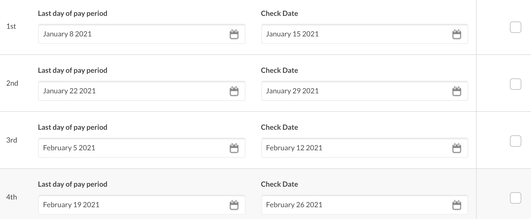Tick the checkbox for the 2nd pay period

point(515,84)
